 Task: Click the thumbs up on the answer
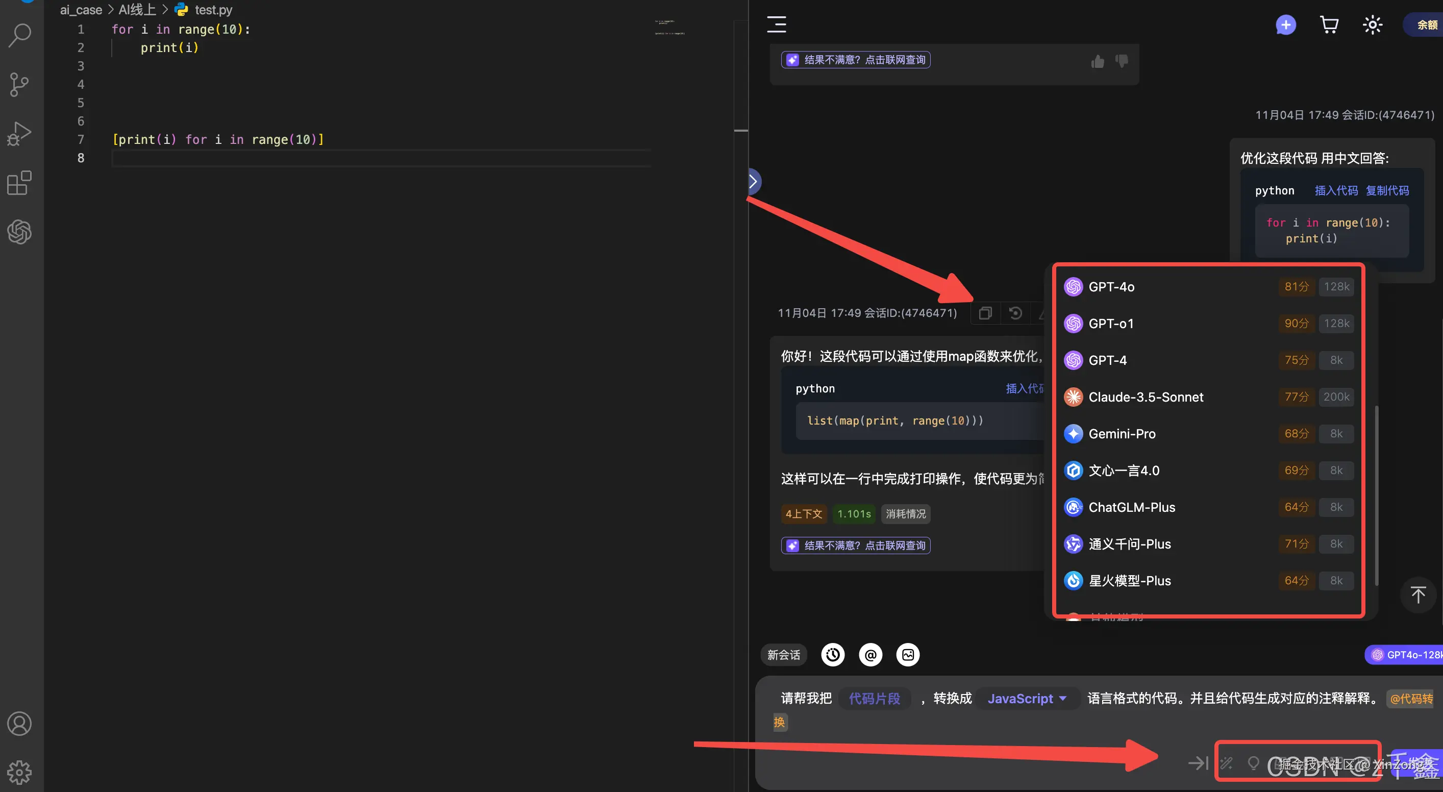tap(1098, 62)
